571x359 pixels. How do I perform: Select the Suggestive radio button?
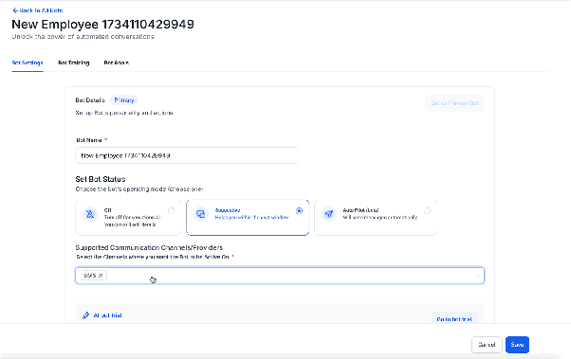299,210
